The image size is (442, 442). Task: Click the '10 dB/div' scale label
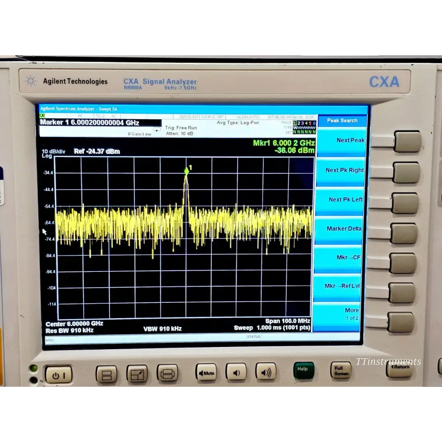53,152
